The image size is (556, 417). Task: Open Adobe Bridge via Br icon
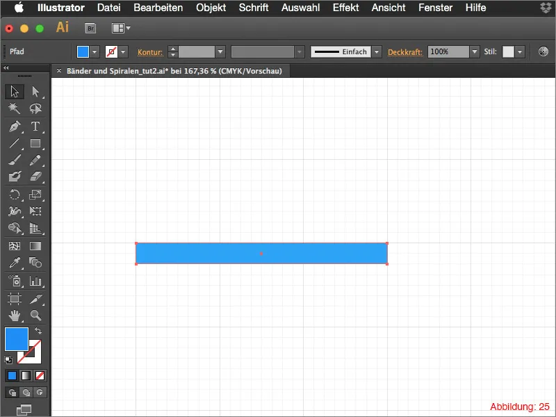coord(91,28)
